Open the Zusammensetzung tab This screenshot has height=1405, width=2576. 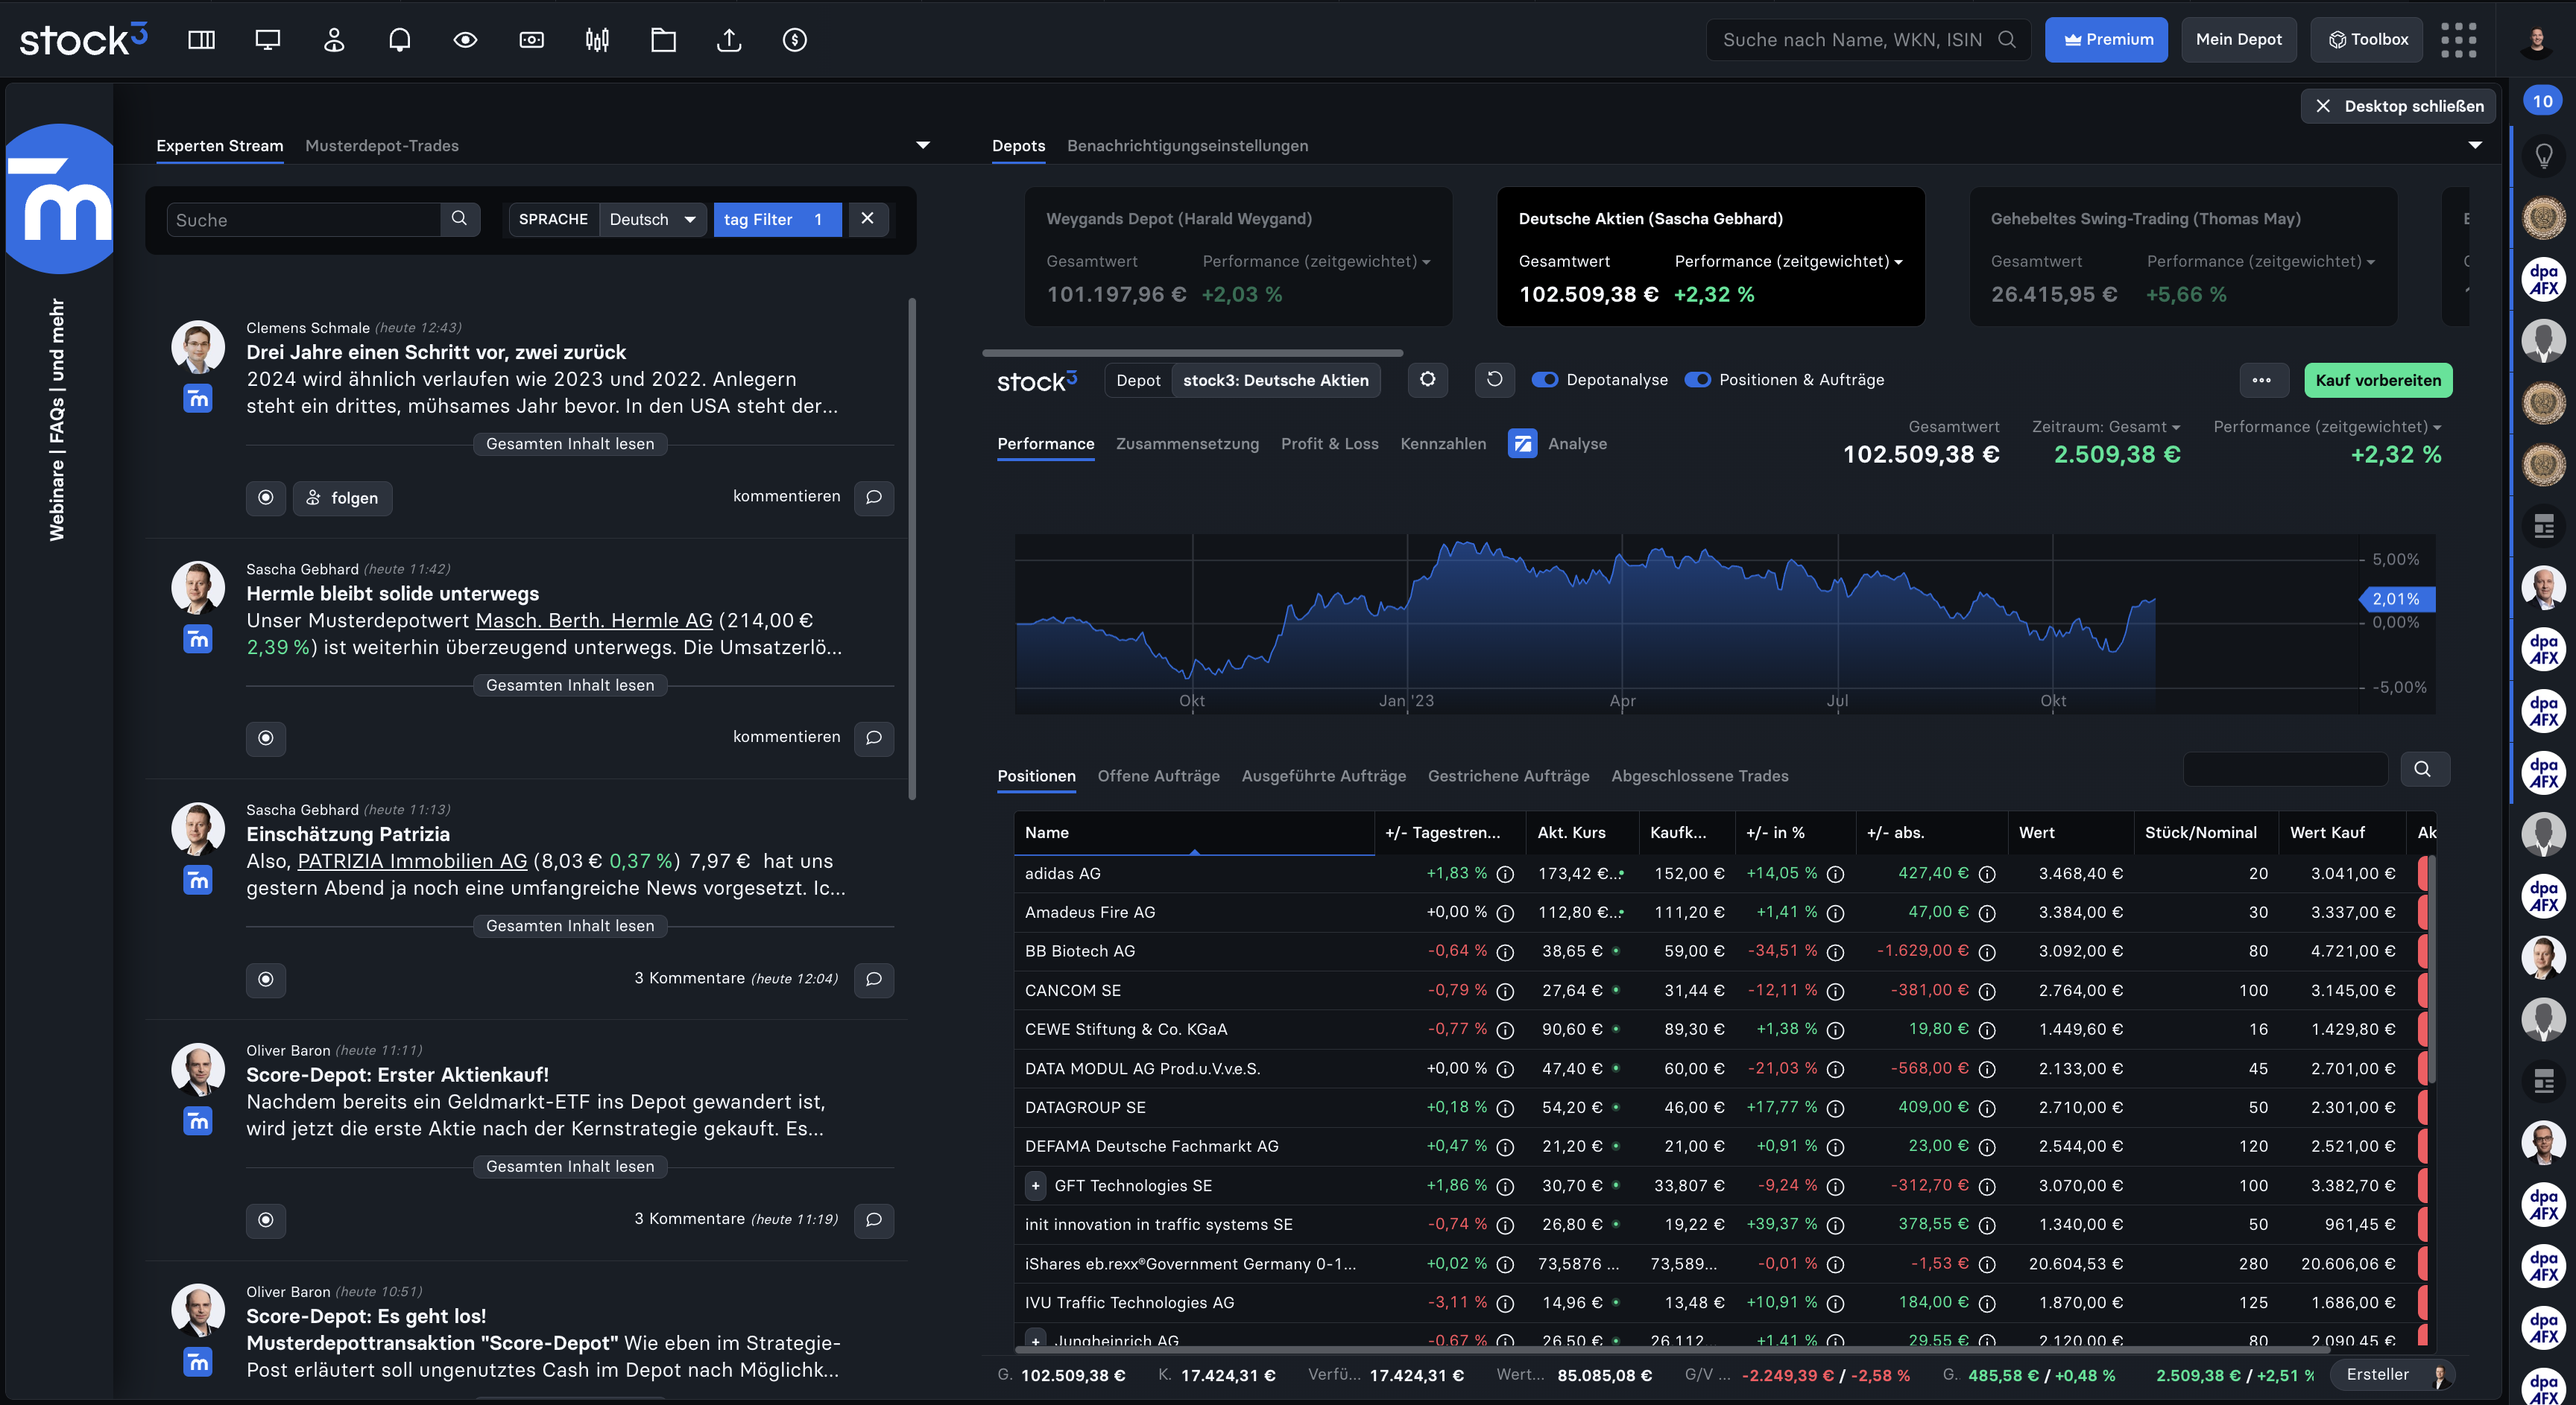[x=1187, y=444]
